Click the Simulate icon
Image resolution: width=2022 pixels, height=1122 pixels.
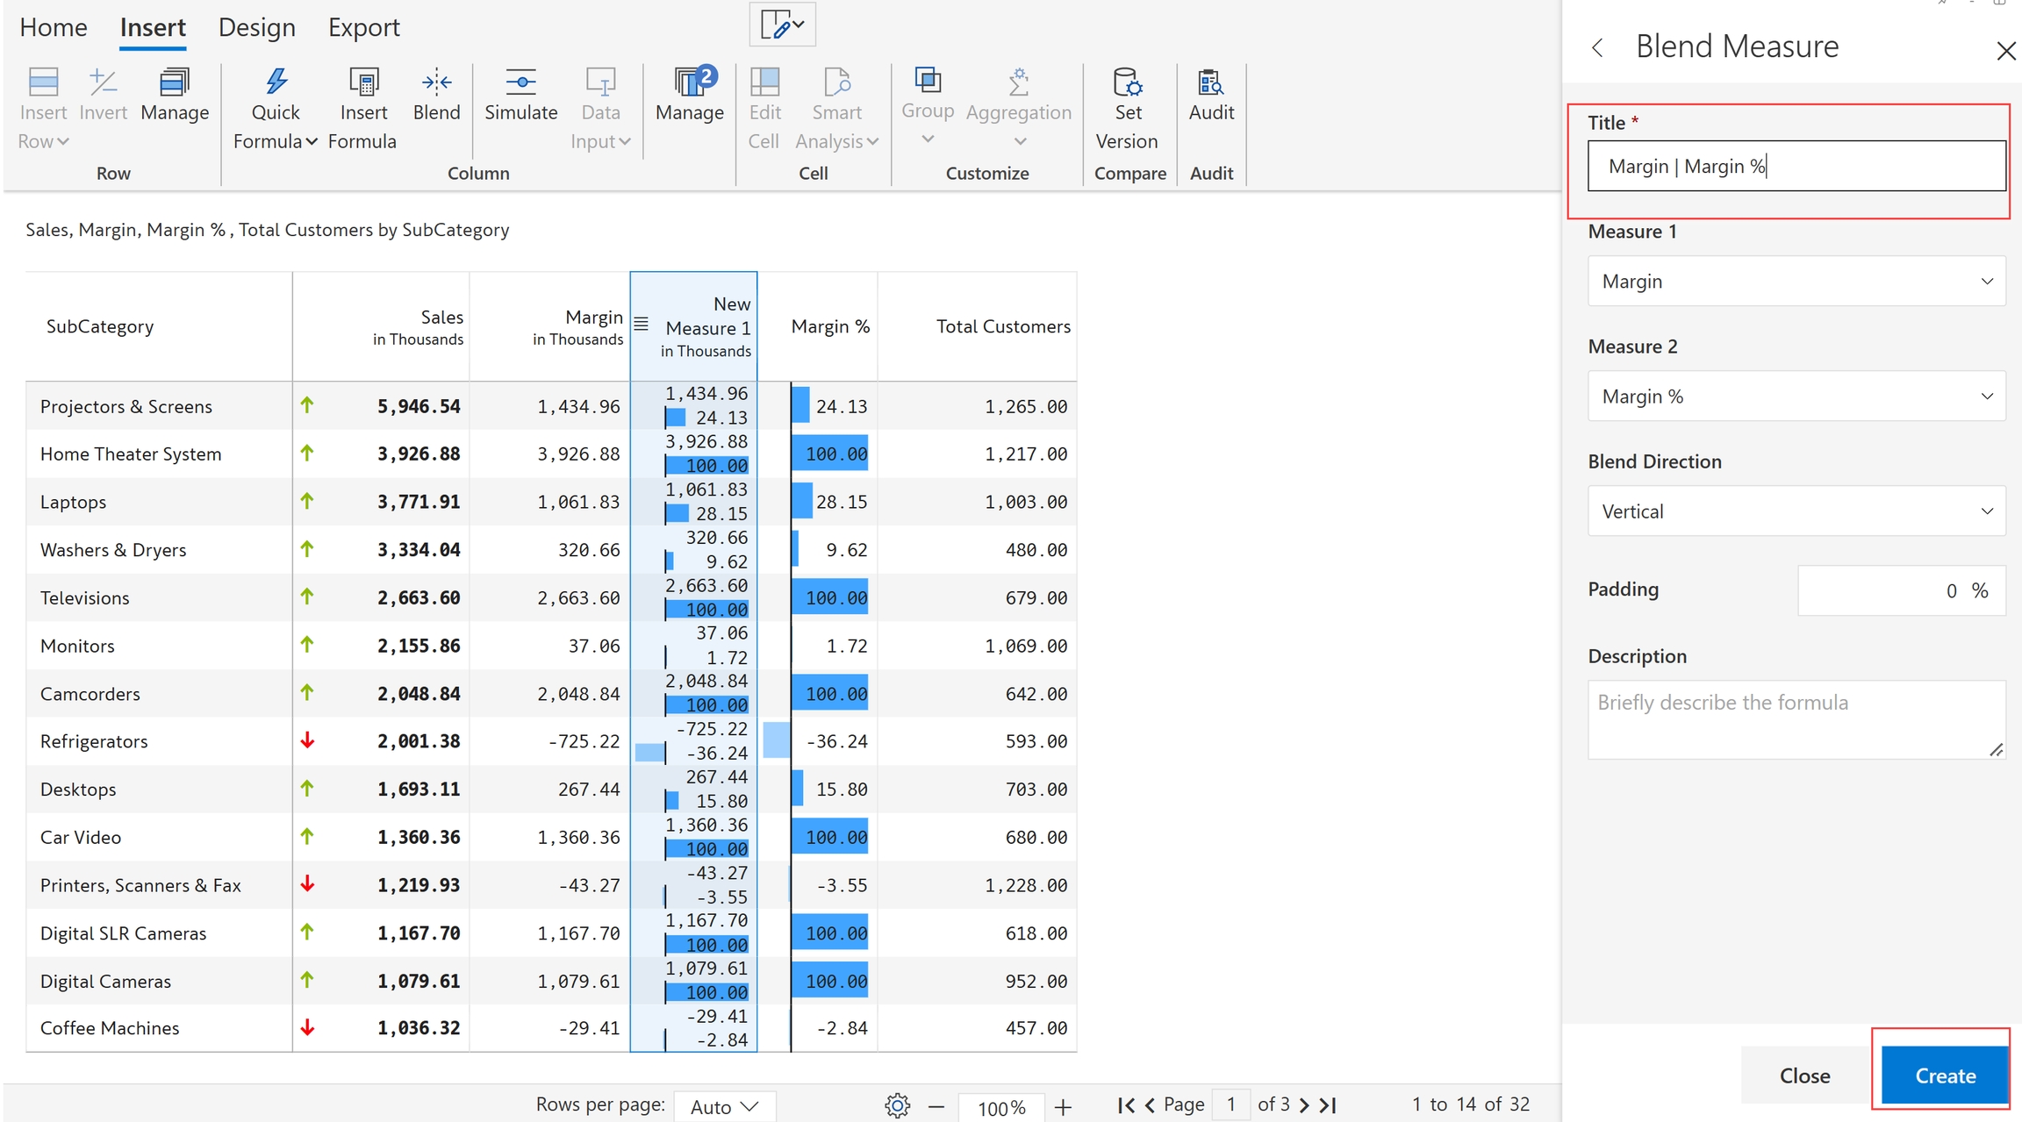tap(520, 82)
